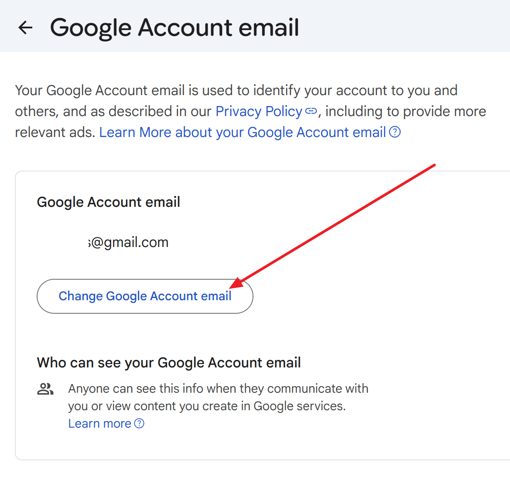Click the people icon in the visibility section
510x480 pixels.
tap(45, 389)
